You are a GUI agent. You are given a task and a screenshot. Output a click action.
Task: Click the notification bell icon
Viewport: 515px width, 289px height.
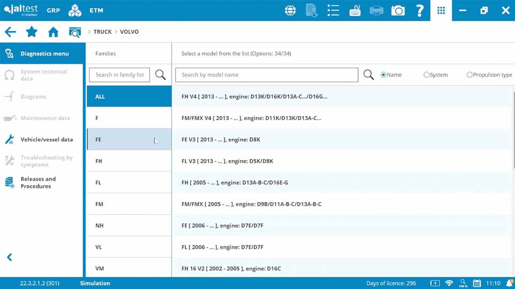(x=510, y=283)
